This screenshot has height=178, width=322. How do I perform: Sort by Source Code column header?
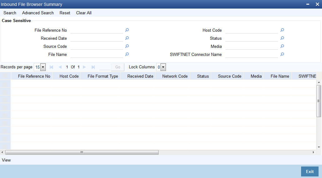pos(230,76)
